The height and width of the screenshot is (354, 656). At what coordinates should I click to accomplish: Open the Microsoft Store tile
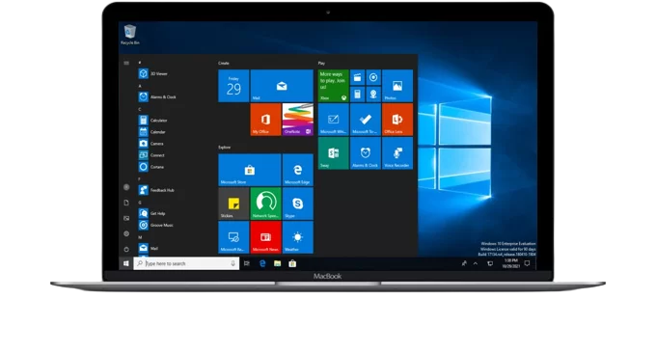coord(249,170)
